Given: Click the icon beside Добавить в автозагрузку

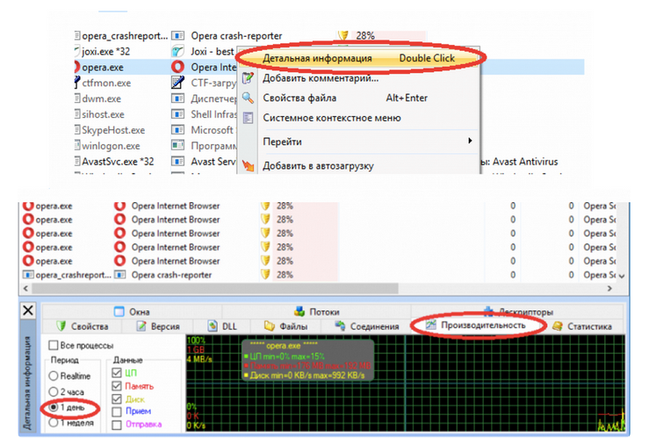Looking at the screenshot, I should click(x=248, y=165).
